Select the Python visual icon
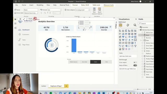 tap(120, 46)
